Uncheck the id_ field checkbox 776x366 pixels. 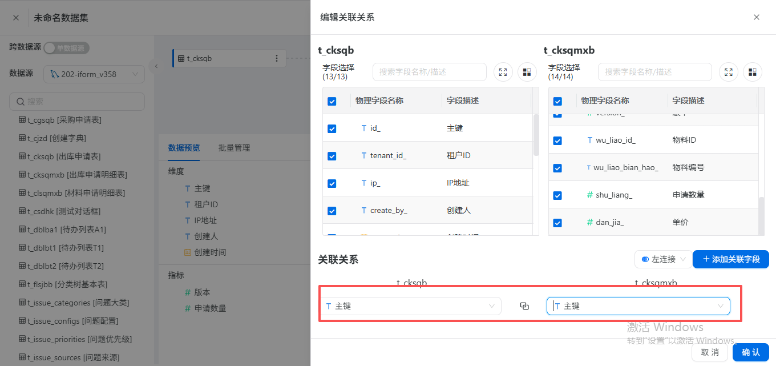[332, 128]
